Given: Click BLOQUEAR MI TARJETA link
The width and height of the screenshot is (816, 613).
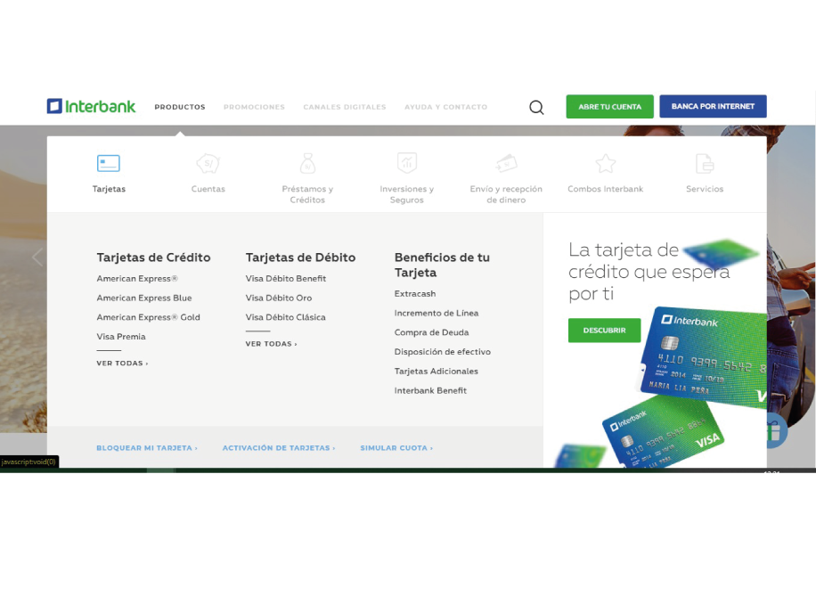Looking at the screenshot, I should pos(146,447).
